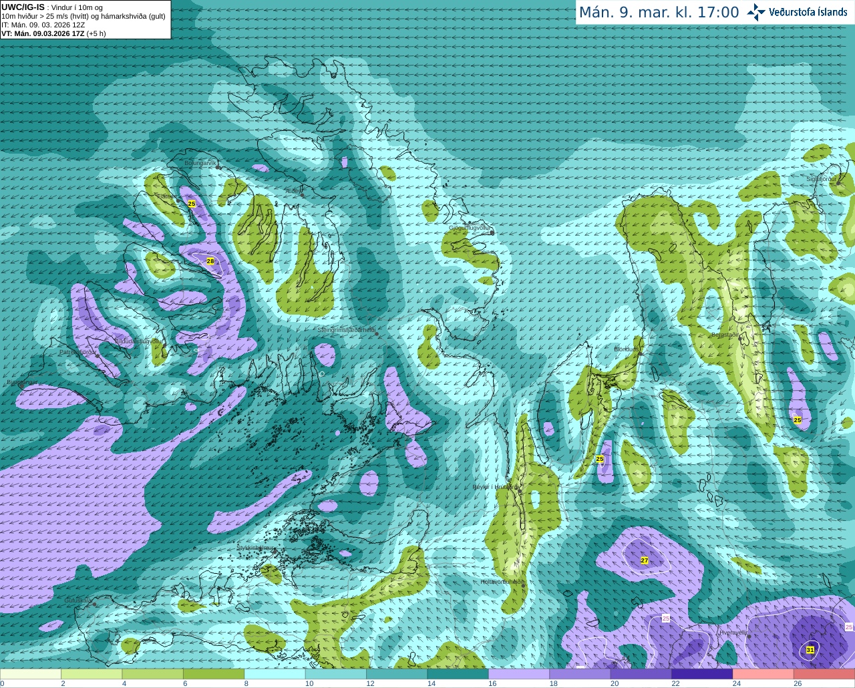
Task: Click the Stykkishólmur station label
Action: click(x=256, y=547)
